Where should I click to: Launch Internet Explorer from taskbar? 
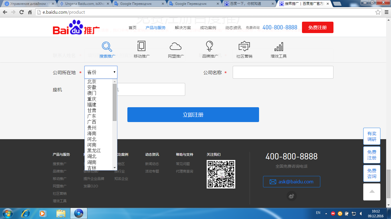click(26, 213)
